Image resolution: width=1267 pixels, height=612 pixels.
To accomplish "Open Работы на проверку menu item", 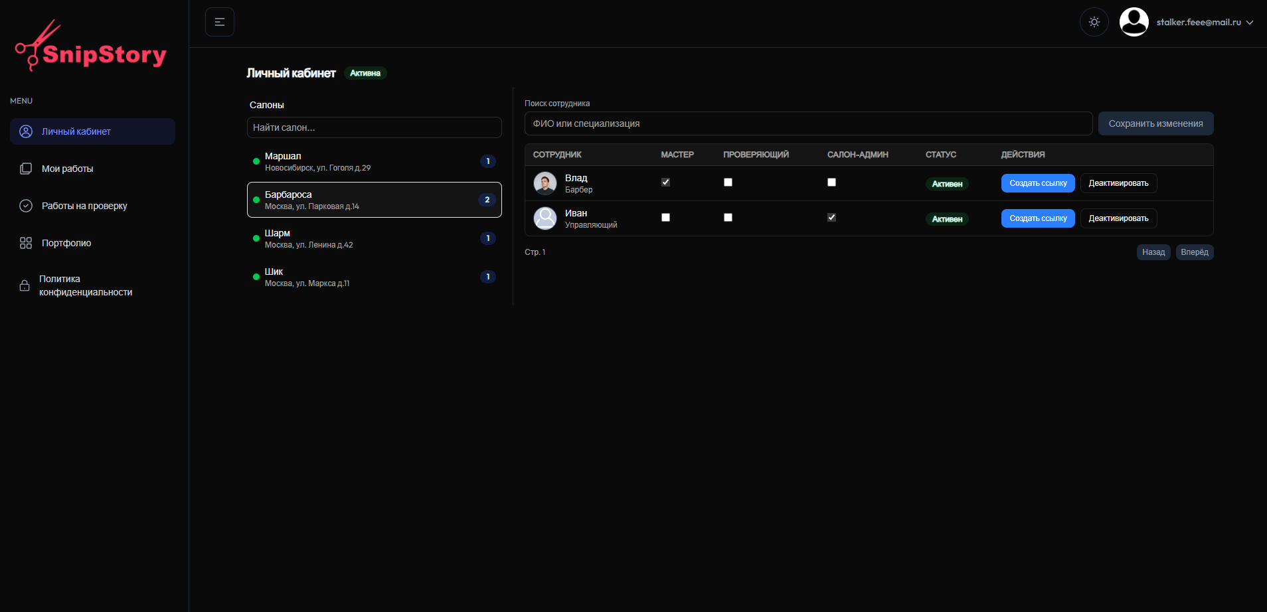I will click(92, 206).
